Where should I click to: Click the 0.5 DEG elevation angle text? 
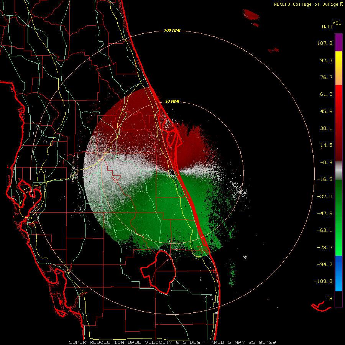pyautogui.click(x=188, y=342)
